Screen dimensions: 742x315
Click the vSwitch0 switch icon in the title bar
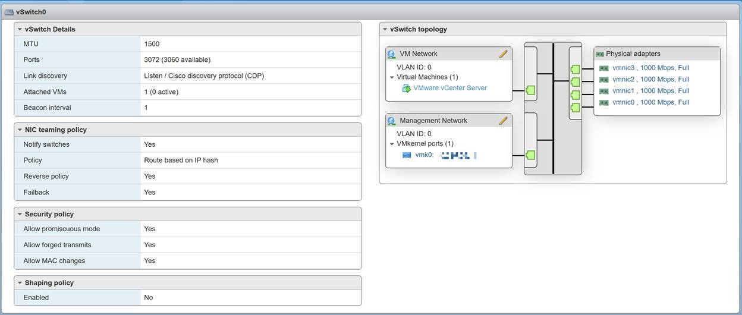click(x=9, y=12)
